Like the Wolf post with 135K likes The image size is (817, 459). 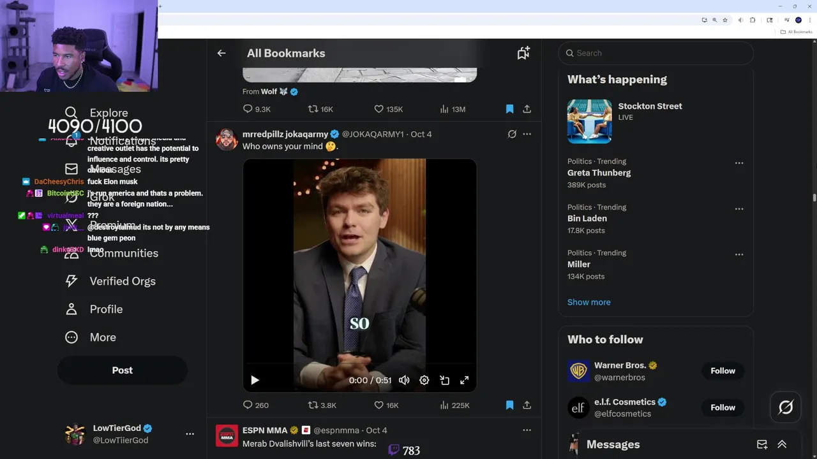click(x=388, y=109)
